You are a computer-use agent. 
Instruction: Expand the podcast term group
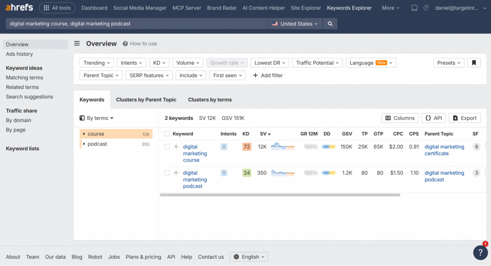click(x=84, y=144)
